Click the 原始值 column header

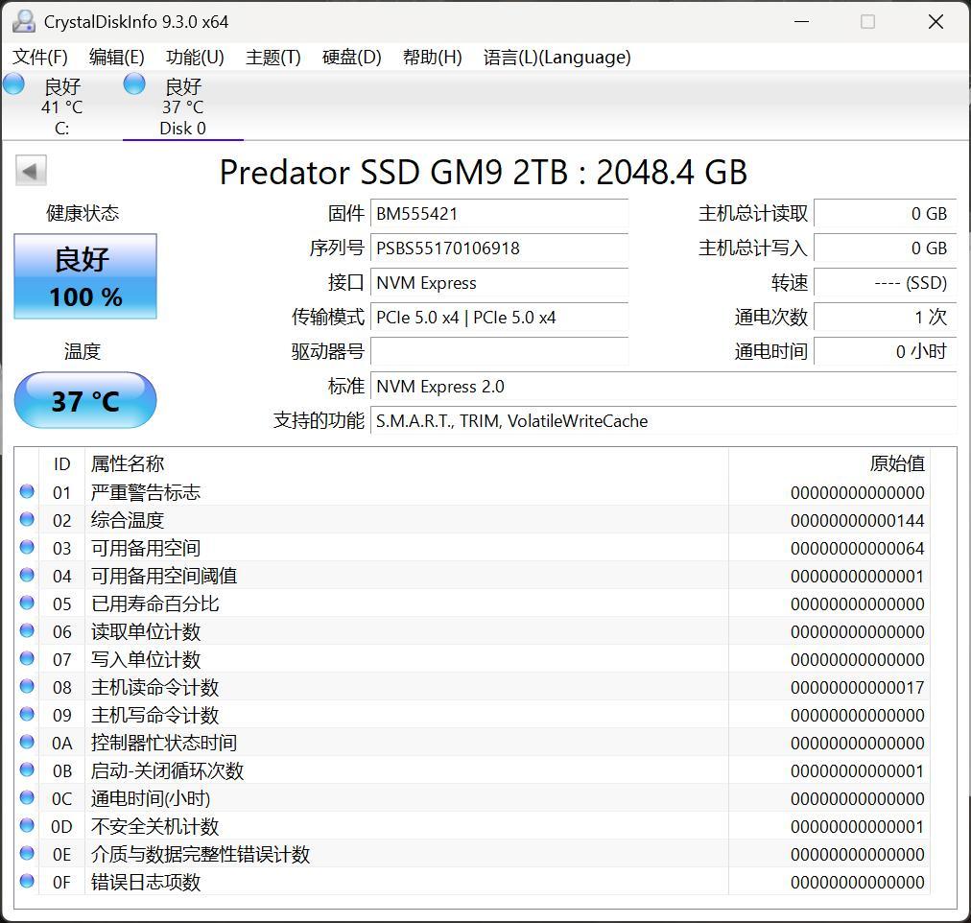click(x=829, y=463)
